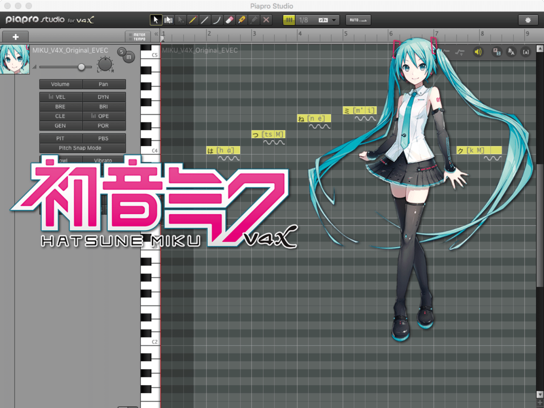Click the greyed arrow tool beside pencil
544x408 pixels.
(x=181, y=20)
